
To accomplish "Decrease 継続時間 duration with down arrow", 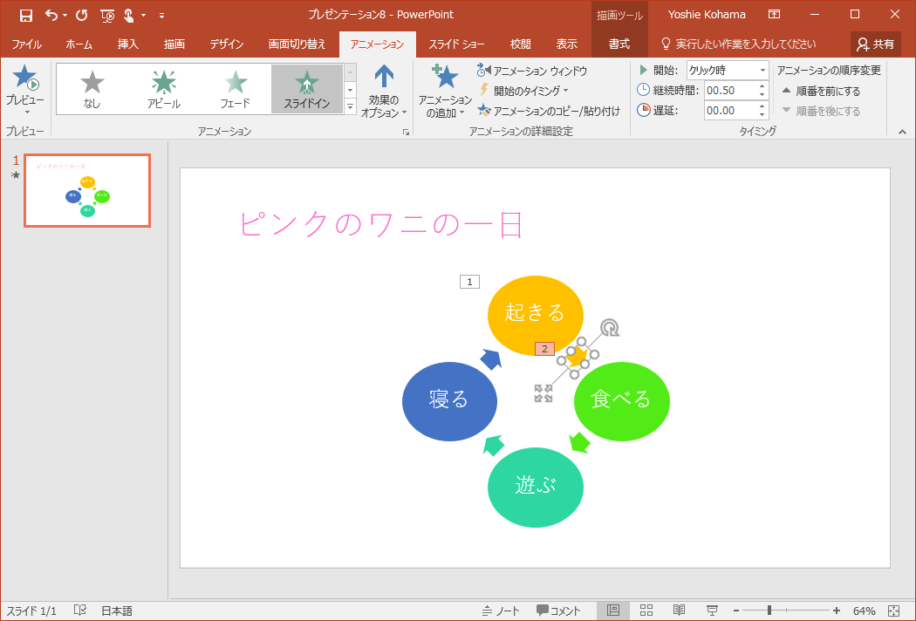I will coord(762,95).
